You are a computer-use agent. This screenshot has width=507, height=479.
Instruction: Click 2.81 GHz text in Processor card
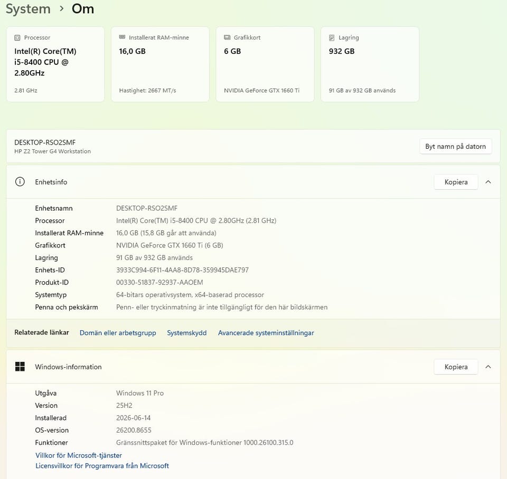pyautogui.click(x=25, y=90)
